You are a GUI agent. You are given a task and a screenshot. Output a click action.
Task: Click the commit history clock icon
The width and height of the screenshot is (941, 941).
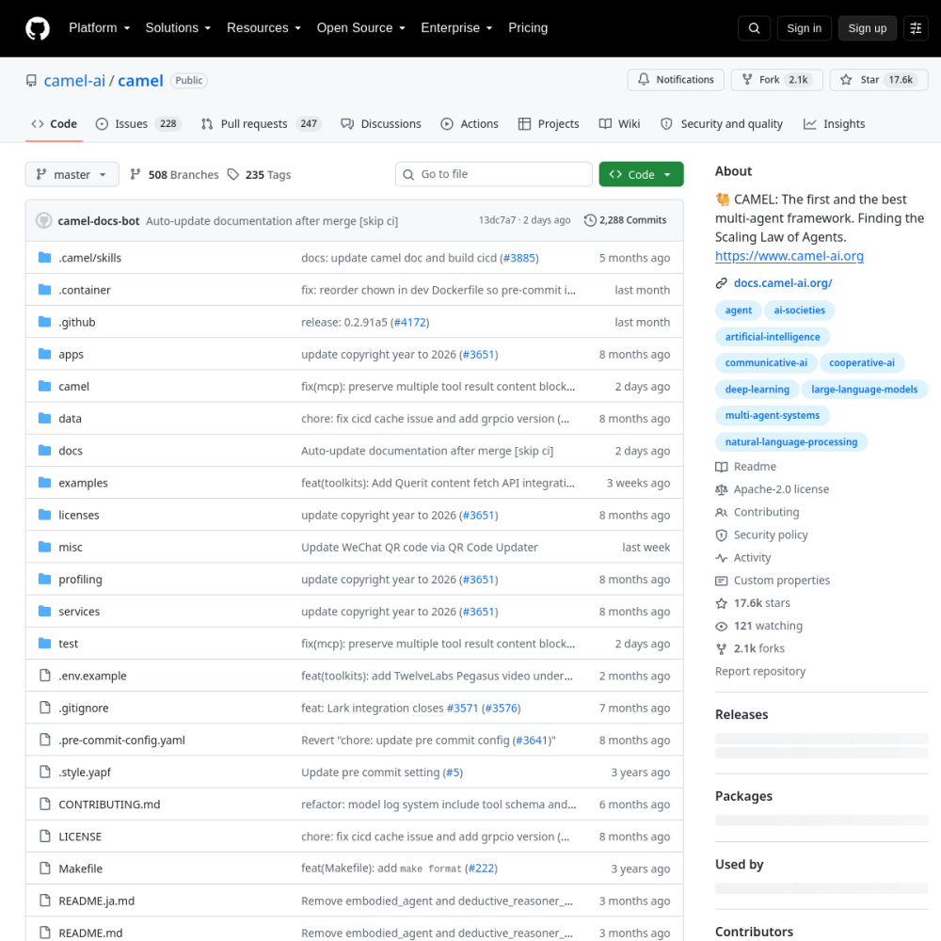coord(590,220)
